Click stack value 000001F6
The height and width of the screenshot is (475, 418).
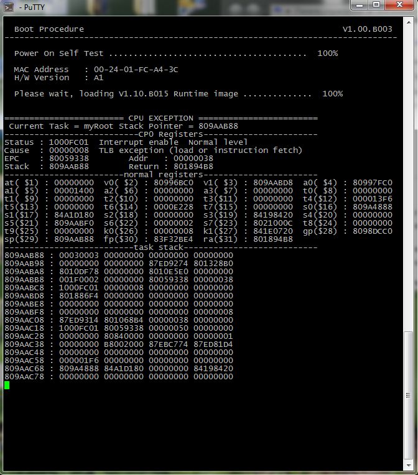(x=79, y=361)
